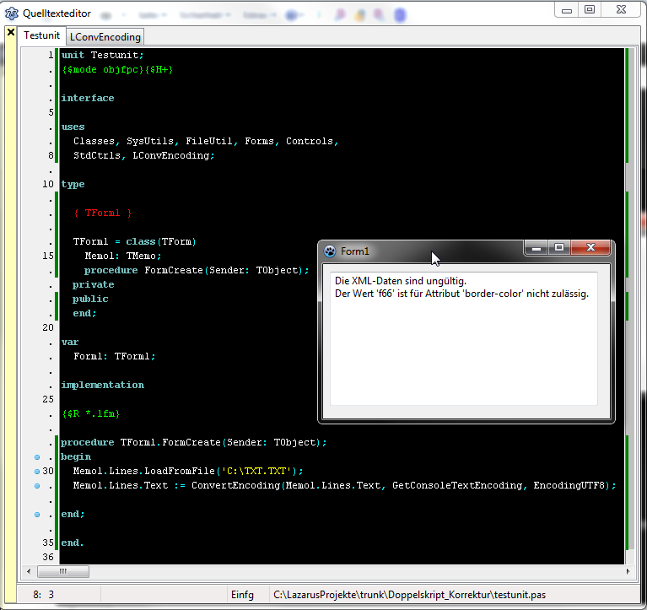Minimize the Form1 window

pyautogui.click(x=534, y=247)
